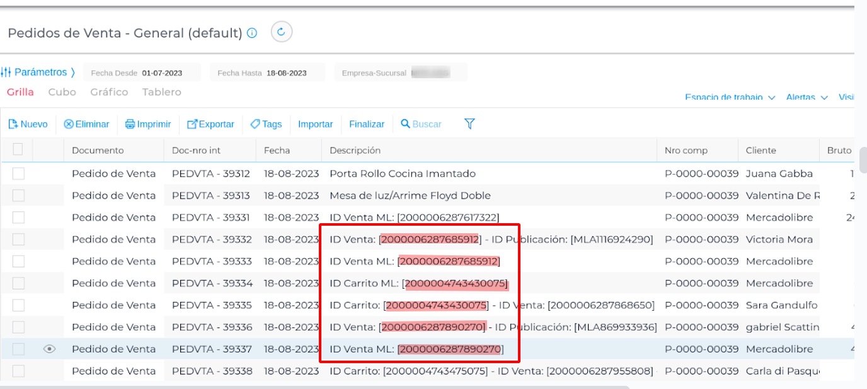
Task: Switch to the Gráfico tab
Action: [x=109, y=92]
